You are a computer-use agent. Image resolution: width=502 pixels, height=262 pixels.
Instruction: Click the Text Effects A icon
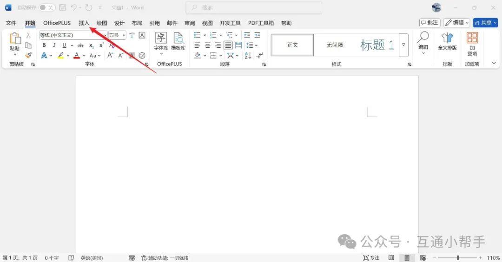[44, 56]
